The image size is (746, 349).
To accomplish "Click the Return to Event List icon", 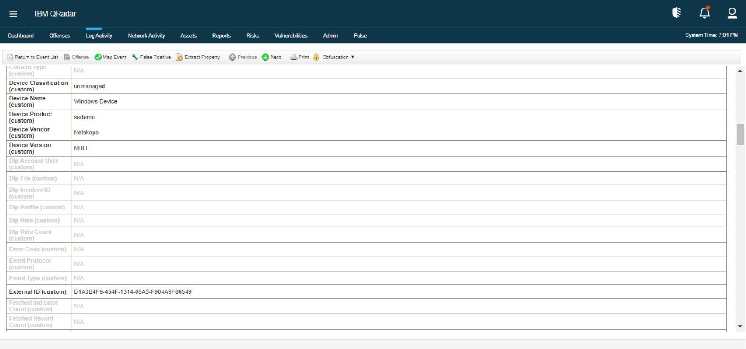I will coord(10,57).
